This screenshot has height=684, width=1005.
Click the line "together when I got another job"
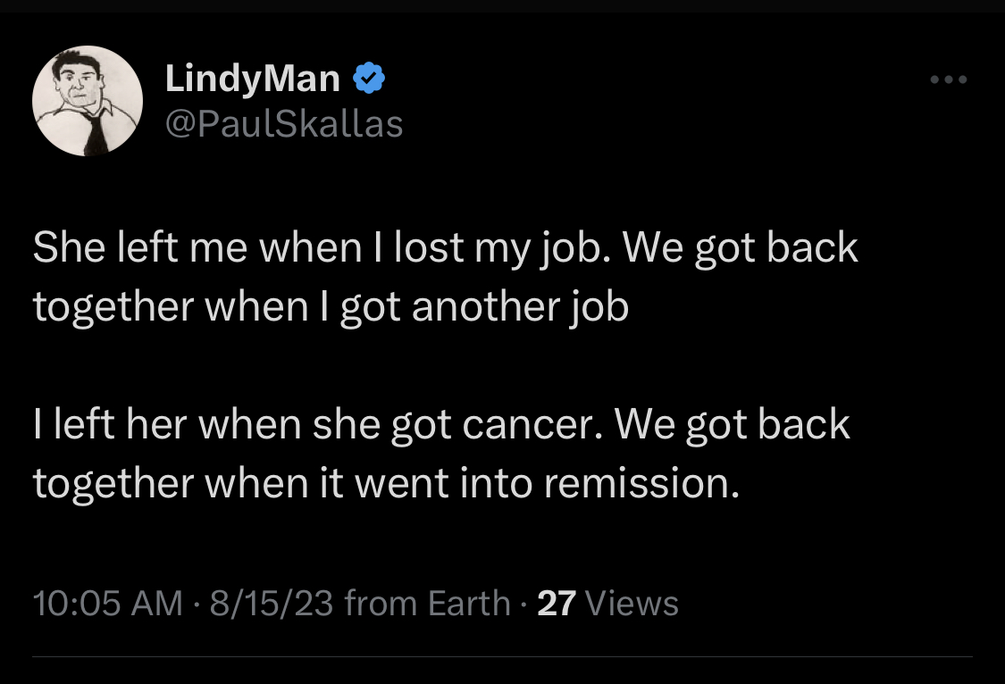point(331,306)
